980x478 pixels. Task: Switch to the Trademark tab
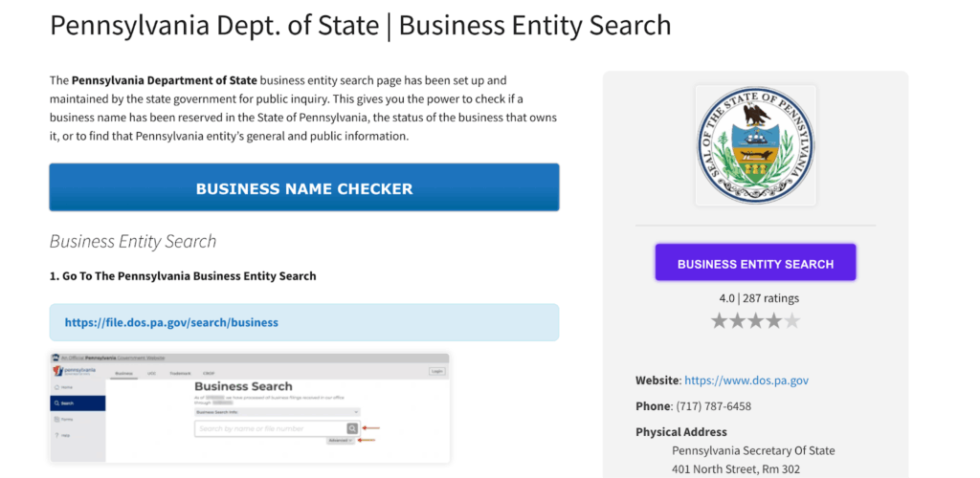click(181, 372)
